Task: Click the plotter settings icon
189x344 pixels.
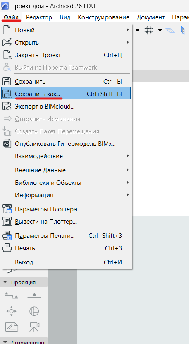Action: pyautogui.click(x=7, y=209)
